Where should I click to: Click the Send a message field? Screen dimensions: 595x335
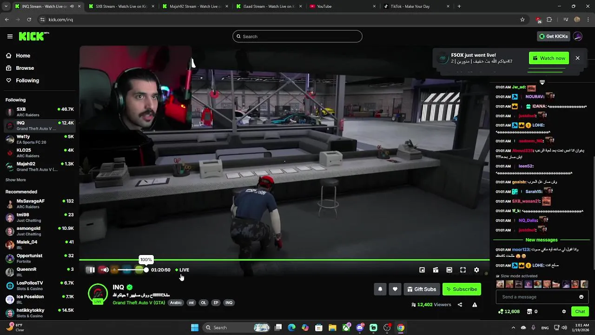click(542, 297)
